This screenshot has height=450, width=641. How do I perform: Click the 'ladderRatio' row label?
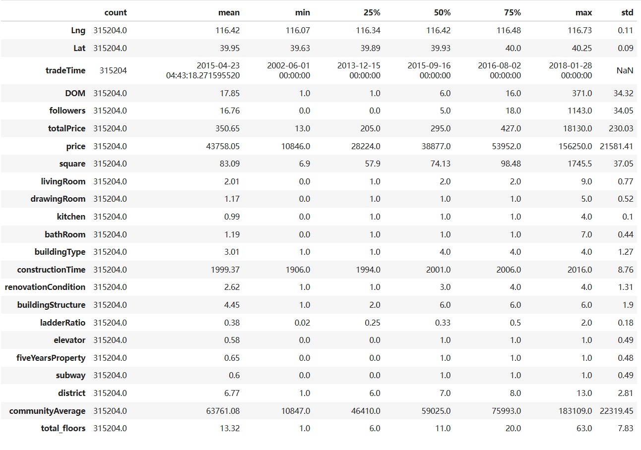pos(64,323)
